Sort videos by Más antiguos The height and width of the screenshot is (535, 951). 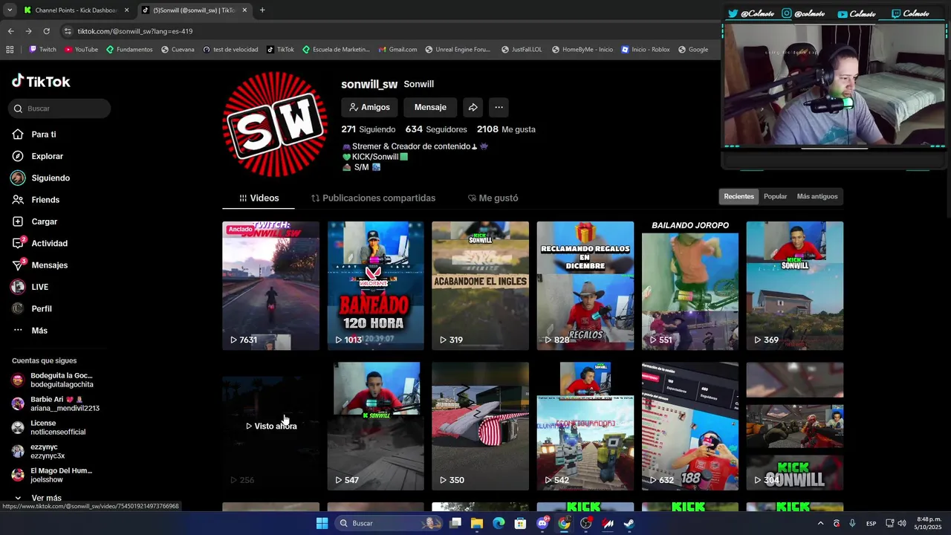tap(817, 197)
